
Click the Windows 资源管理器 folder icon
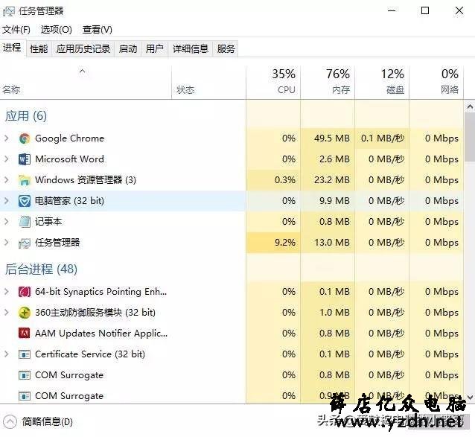coord(25,180)
